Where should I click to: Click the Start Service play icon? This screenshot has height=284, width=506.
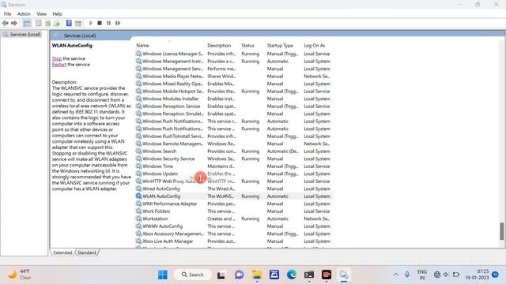(x=91, y=23)
